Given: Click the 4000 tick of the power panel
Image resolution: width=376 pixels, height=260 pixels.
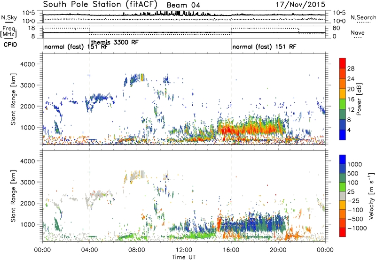Looking at the screenshot, I should pos(27,64).
